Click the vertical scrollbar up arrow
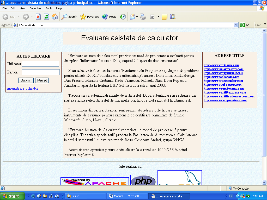The height and width of the screenshot is (200, 267). (264, 31)
